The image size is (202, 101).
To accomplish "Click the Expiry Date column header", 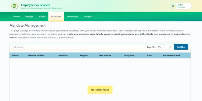I will 129,55.
